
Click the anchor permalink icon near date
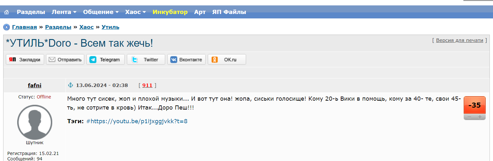pyautogui.click(x=71, y=85)
